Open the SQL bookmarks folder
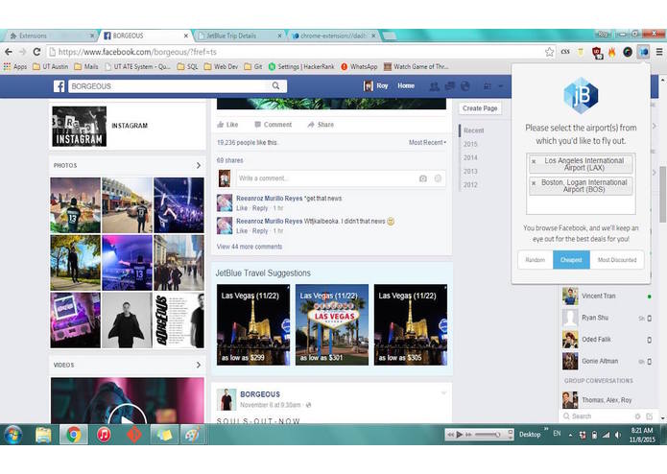The image size is (667, 474). 187,67
